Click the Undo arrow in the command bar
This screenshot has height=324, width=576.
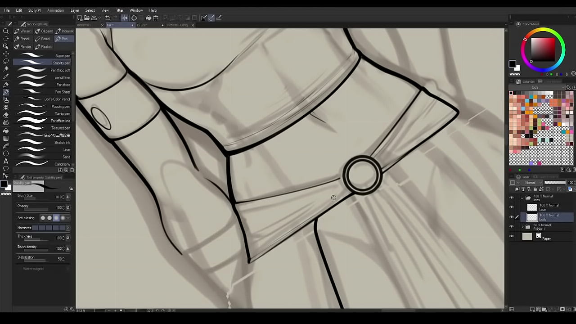(x=108, y=18)
